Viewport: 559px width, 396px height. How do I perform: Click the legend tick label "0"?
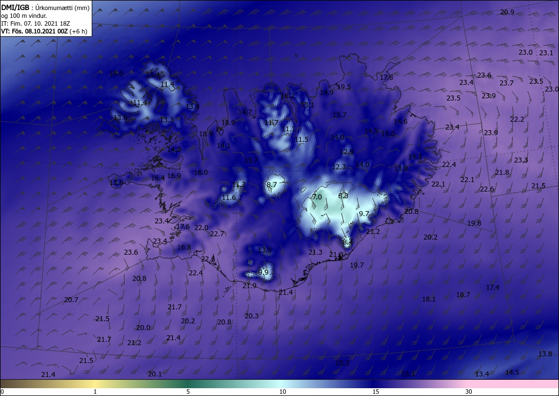coord(2,392)
